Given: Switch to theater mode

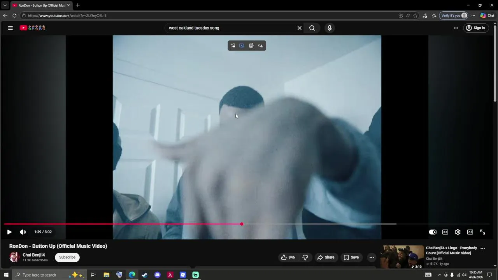Looking at the screenshot, I should tap(470, 232).
